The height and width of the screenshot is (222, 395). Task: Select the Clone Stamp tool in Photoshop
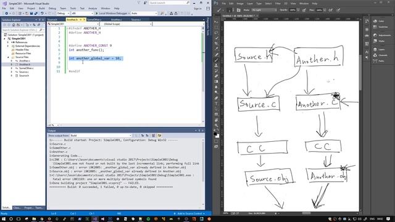[x=216, y=65]
